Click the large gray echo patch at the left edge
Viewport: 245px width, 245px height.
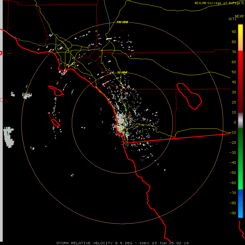coord(9,137)
